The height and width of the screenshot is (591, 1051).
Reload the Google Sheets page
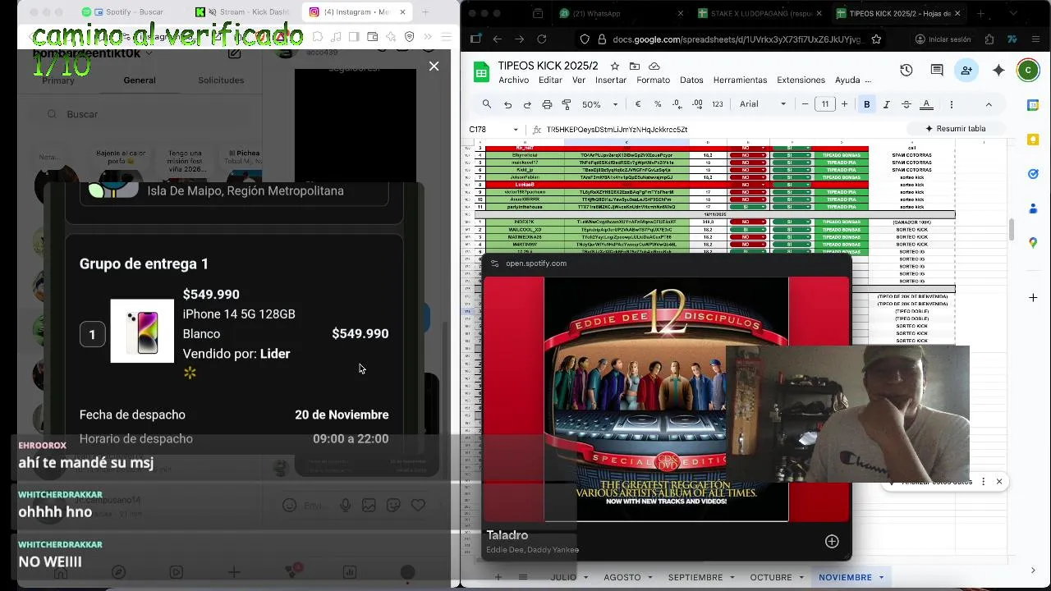[541, 39]
